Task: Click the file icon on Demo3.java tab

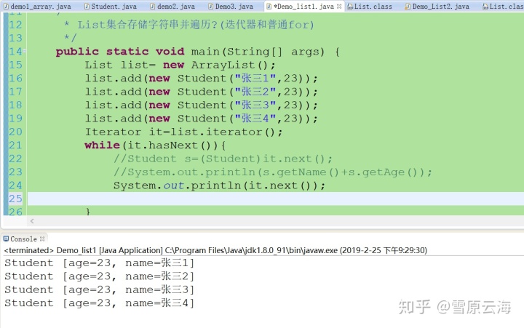Action: tap(210, 6)
